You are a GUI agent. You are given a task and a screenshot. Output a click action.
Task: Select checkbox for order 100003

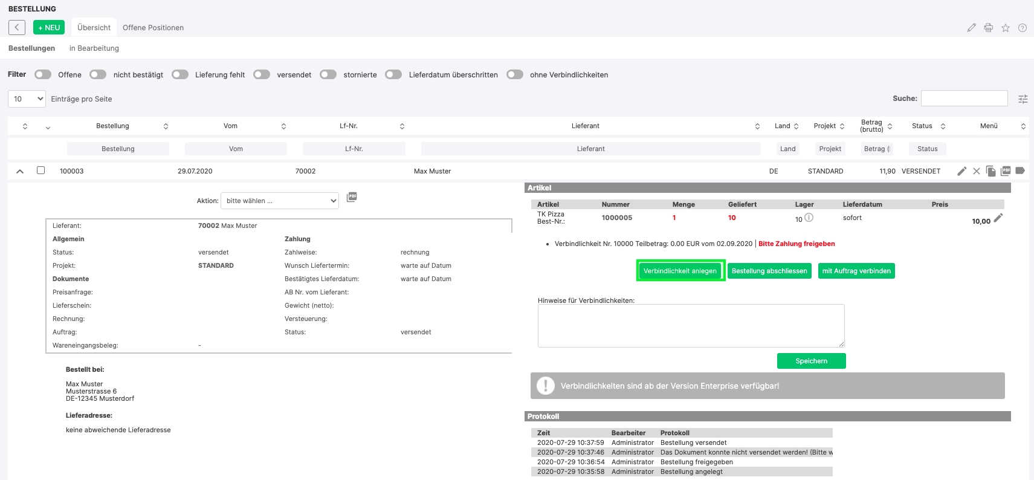coord(41,170)
